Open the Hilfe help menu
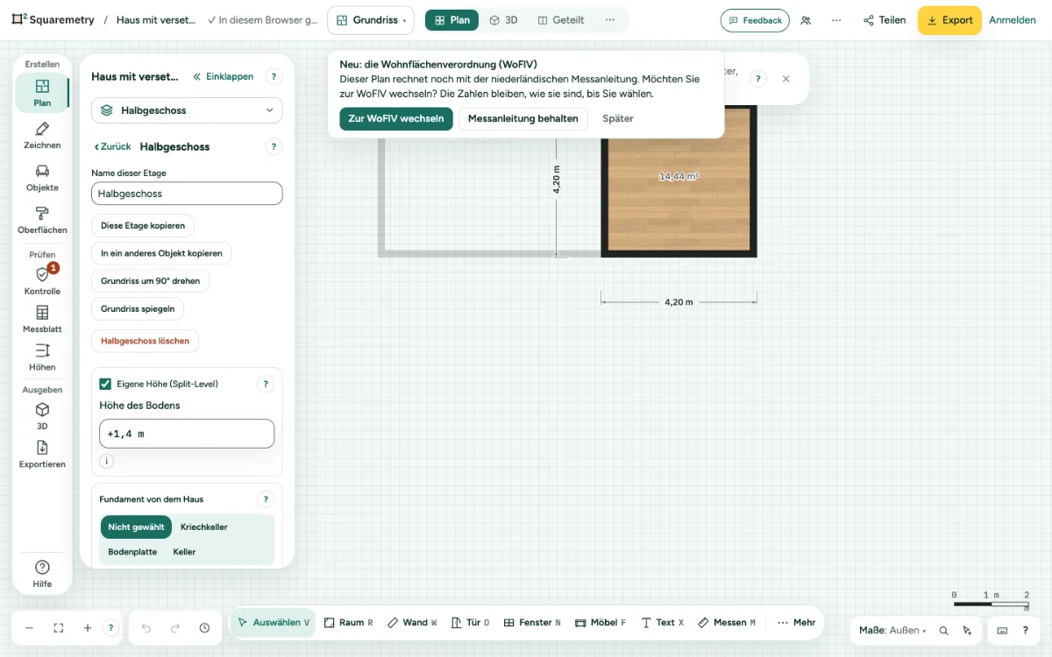The height and width of the screenshot is (657, 1052). (x=42, y=574)
